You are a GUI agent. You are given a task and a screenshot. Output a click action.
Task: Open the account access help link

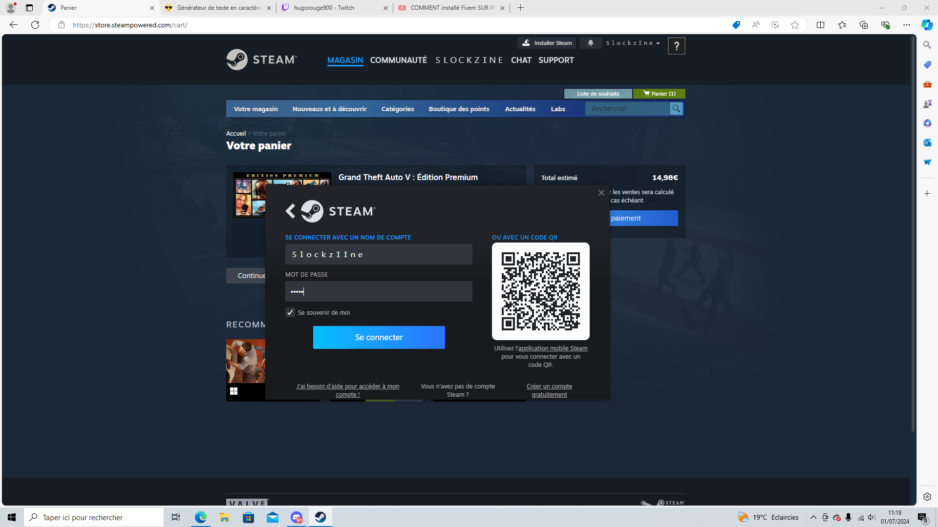pos(348,390)
